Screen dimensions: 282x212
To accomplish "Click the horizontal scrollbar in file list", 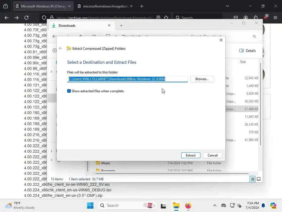I will [x=172, y=174].
